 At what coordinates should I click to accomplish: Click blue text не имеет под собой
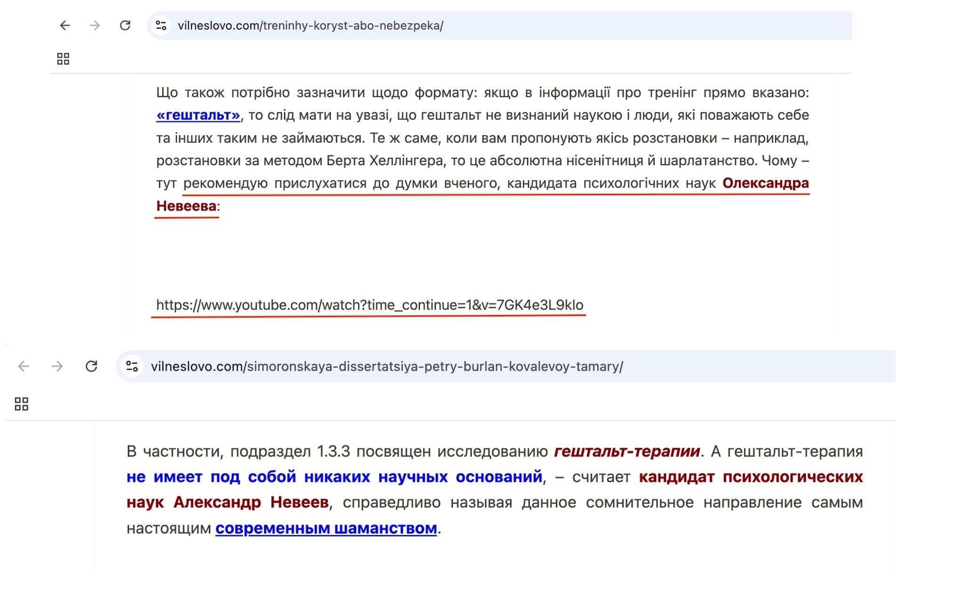tap(211, 477)
